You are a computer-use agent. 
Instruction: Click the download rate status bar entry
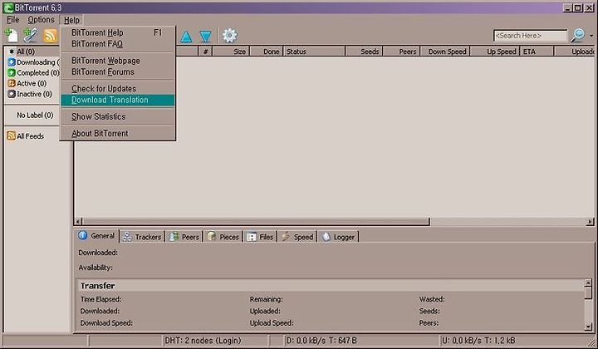[x=361, y=341]
